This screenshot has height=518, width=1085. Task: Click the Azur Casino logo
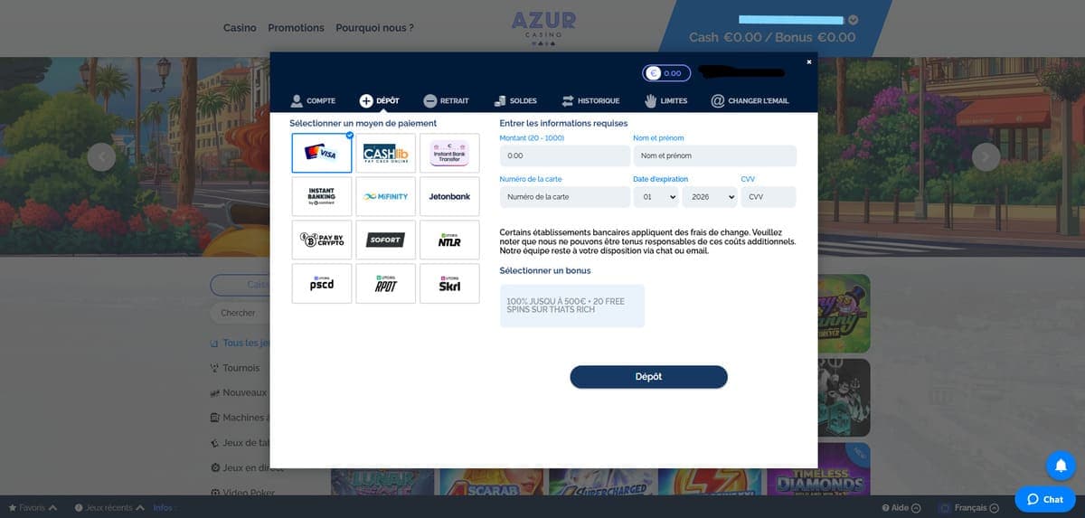[x=543, y=28]
